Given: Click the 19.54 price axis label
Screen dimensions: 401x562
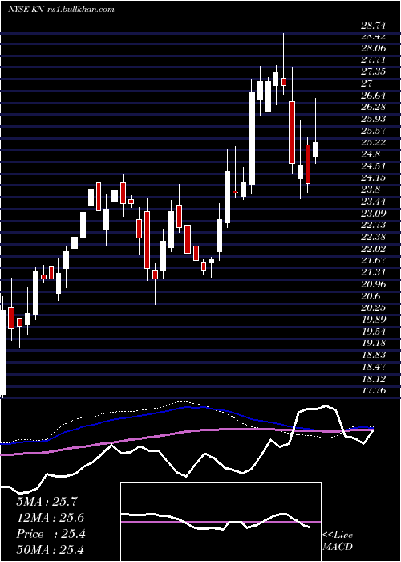Looking at the screenshot, I should pyautogui.click(x=373, y=331).
